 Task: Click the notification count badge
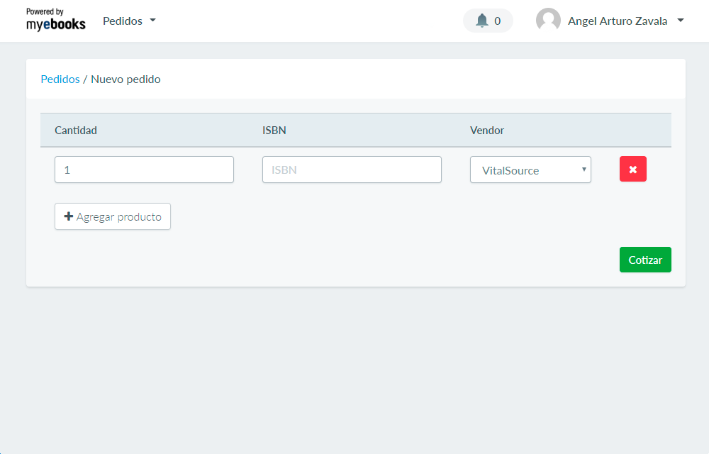coord(498,21)
